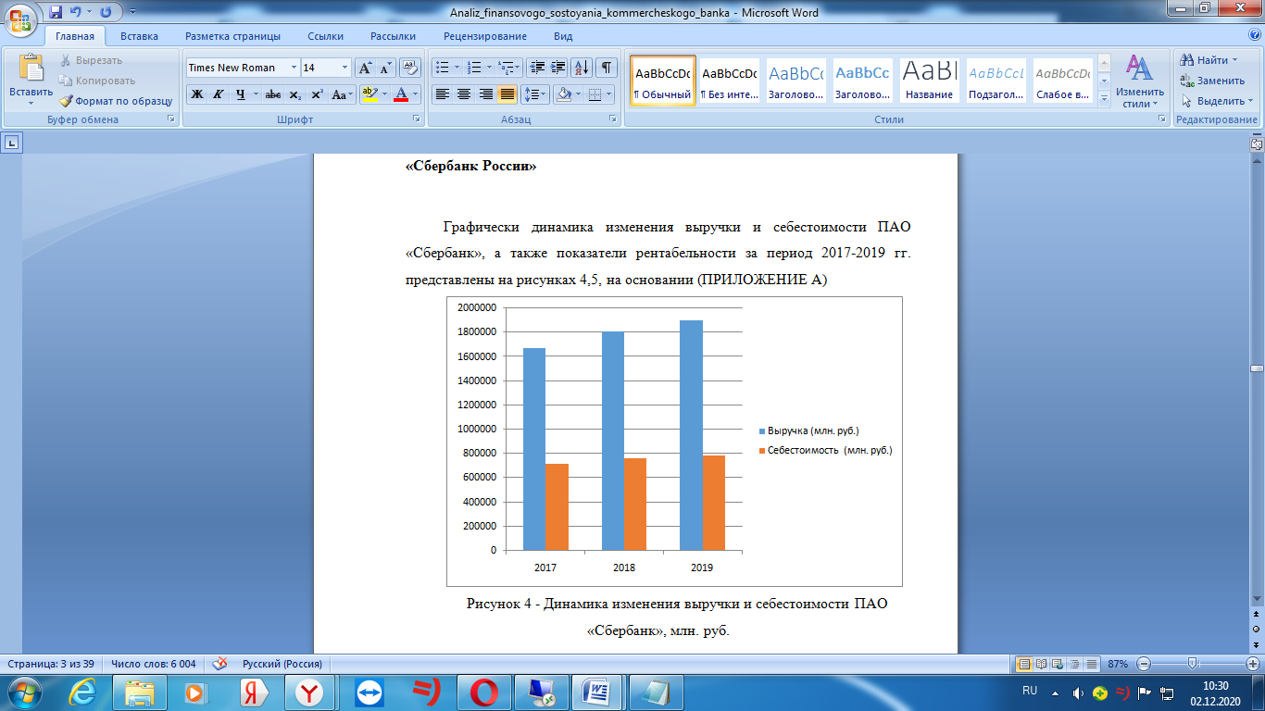1265x711 pixels.
Task: Toggle bold Ж formatting
Action: [196, 94]
